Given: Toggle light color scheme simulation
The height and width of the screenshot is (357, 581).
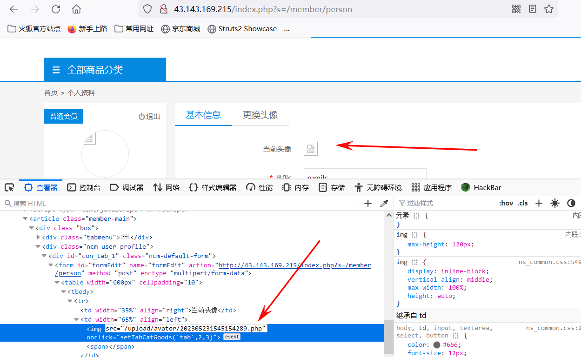Looking at the screenshot, I should coord(555,203).
